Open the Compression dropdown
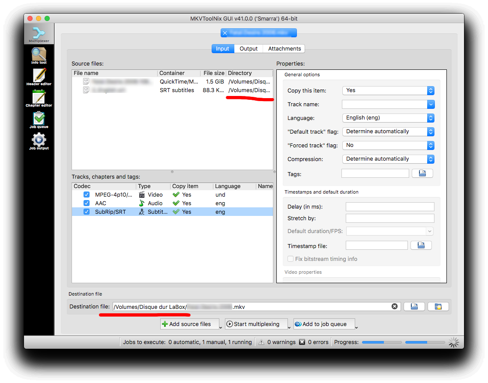The width and height of the screenshot is (488, 383). click(388, 159)
